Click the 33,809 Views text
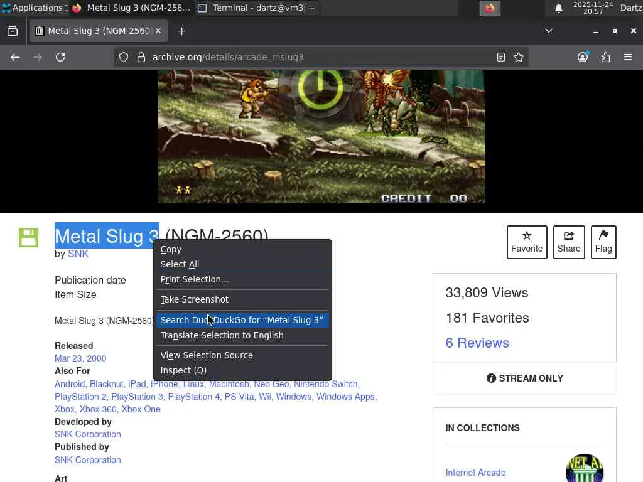This screenshot has height=482, width=643. coord(487,292)
